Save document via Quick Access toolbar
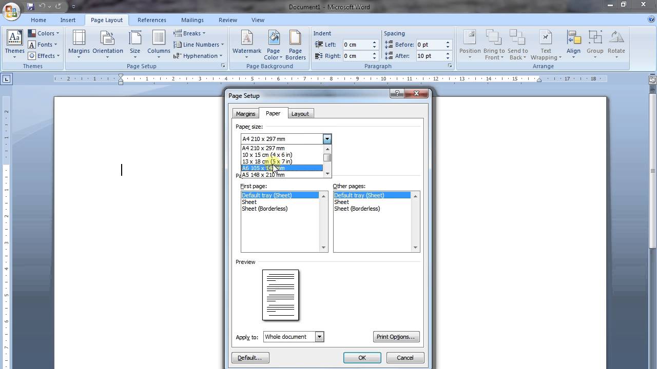The height and width of the screenshot is (369, 657). 30,7
